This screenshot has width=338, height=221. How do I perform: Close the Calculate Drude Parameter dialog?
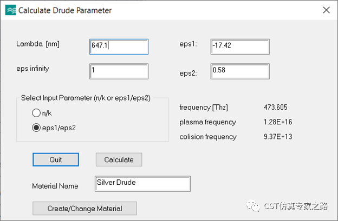coord(326,10)
